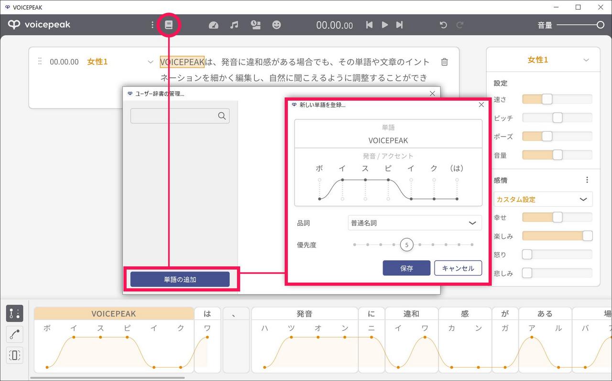Select the ある segment in accent editor
This screenshot has height=381, width=612.
[x=545, y=314]
